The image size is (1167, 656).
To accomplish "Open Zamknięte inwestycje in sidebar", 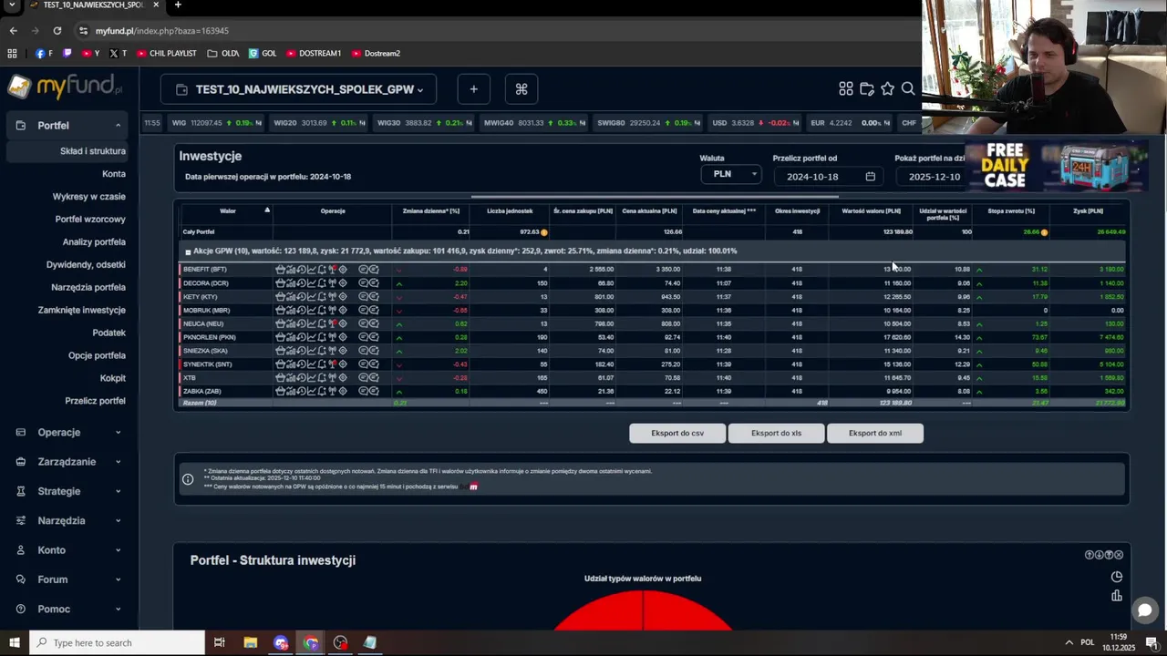I will (82, 310).
